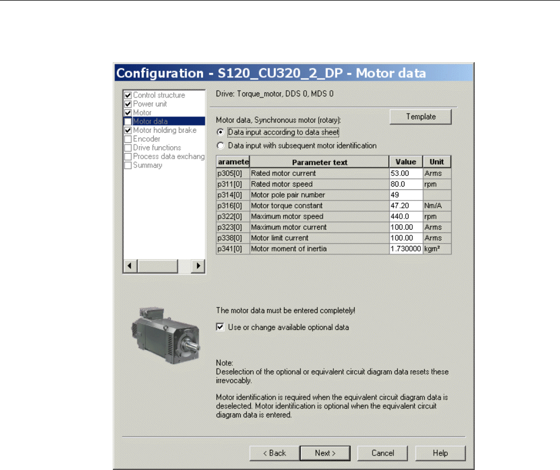
Task: Cancel the configuration wizard
Action: pyautogui.click(x=383, y=453)
